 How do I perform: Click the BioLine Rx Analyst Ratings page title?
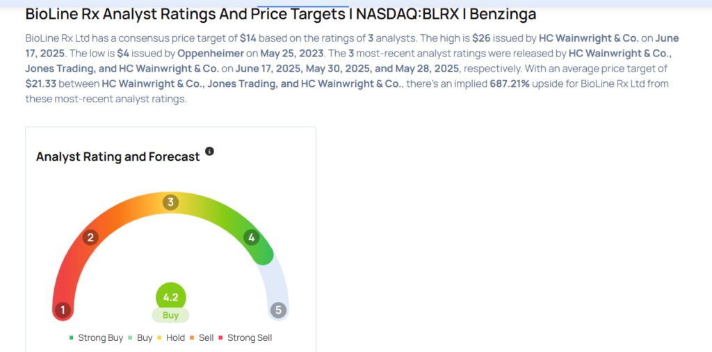pos(280,14)
